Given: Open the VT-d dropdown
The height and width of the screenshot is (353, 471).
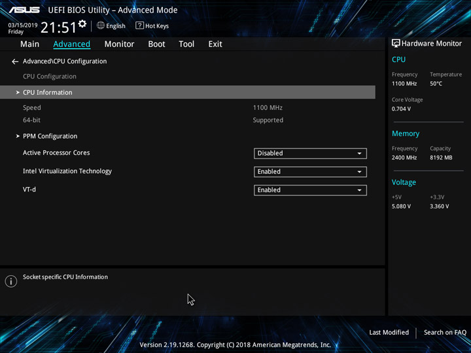Looking at the screenshot, I should click(x=310, y=190).
